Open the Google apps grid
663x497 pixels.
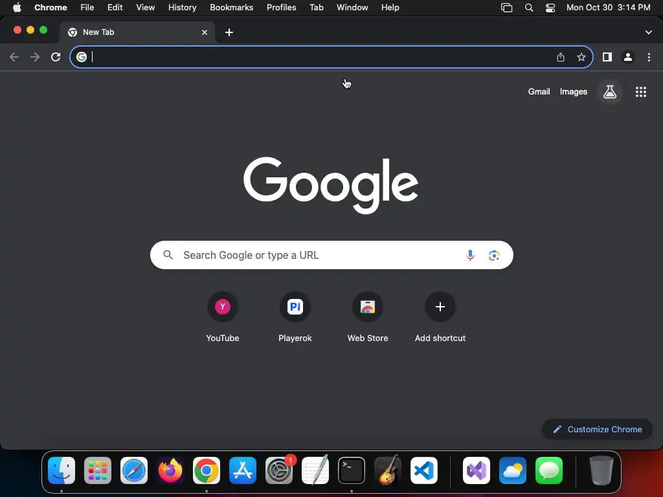641,92
